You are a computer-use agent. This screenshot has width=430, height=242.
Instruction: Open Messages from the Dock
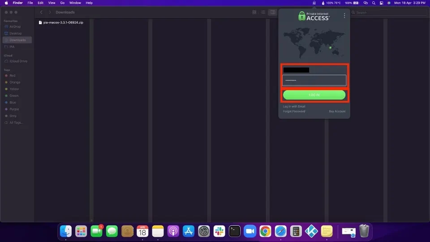tap(112, 231)
